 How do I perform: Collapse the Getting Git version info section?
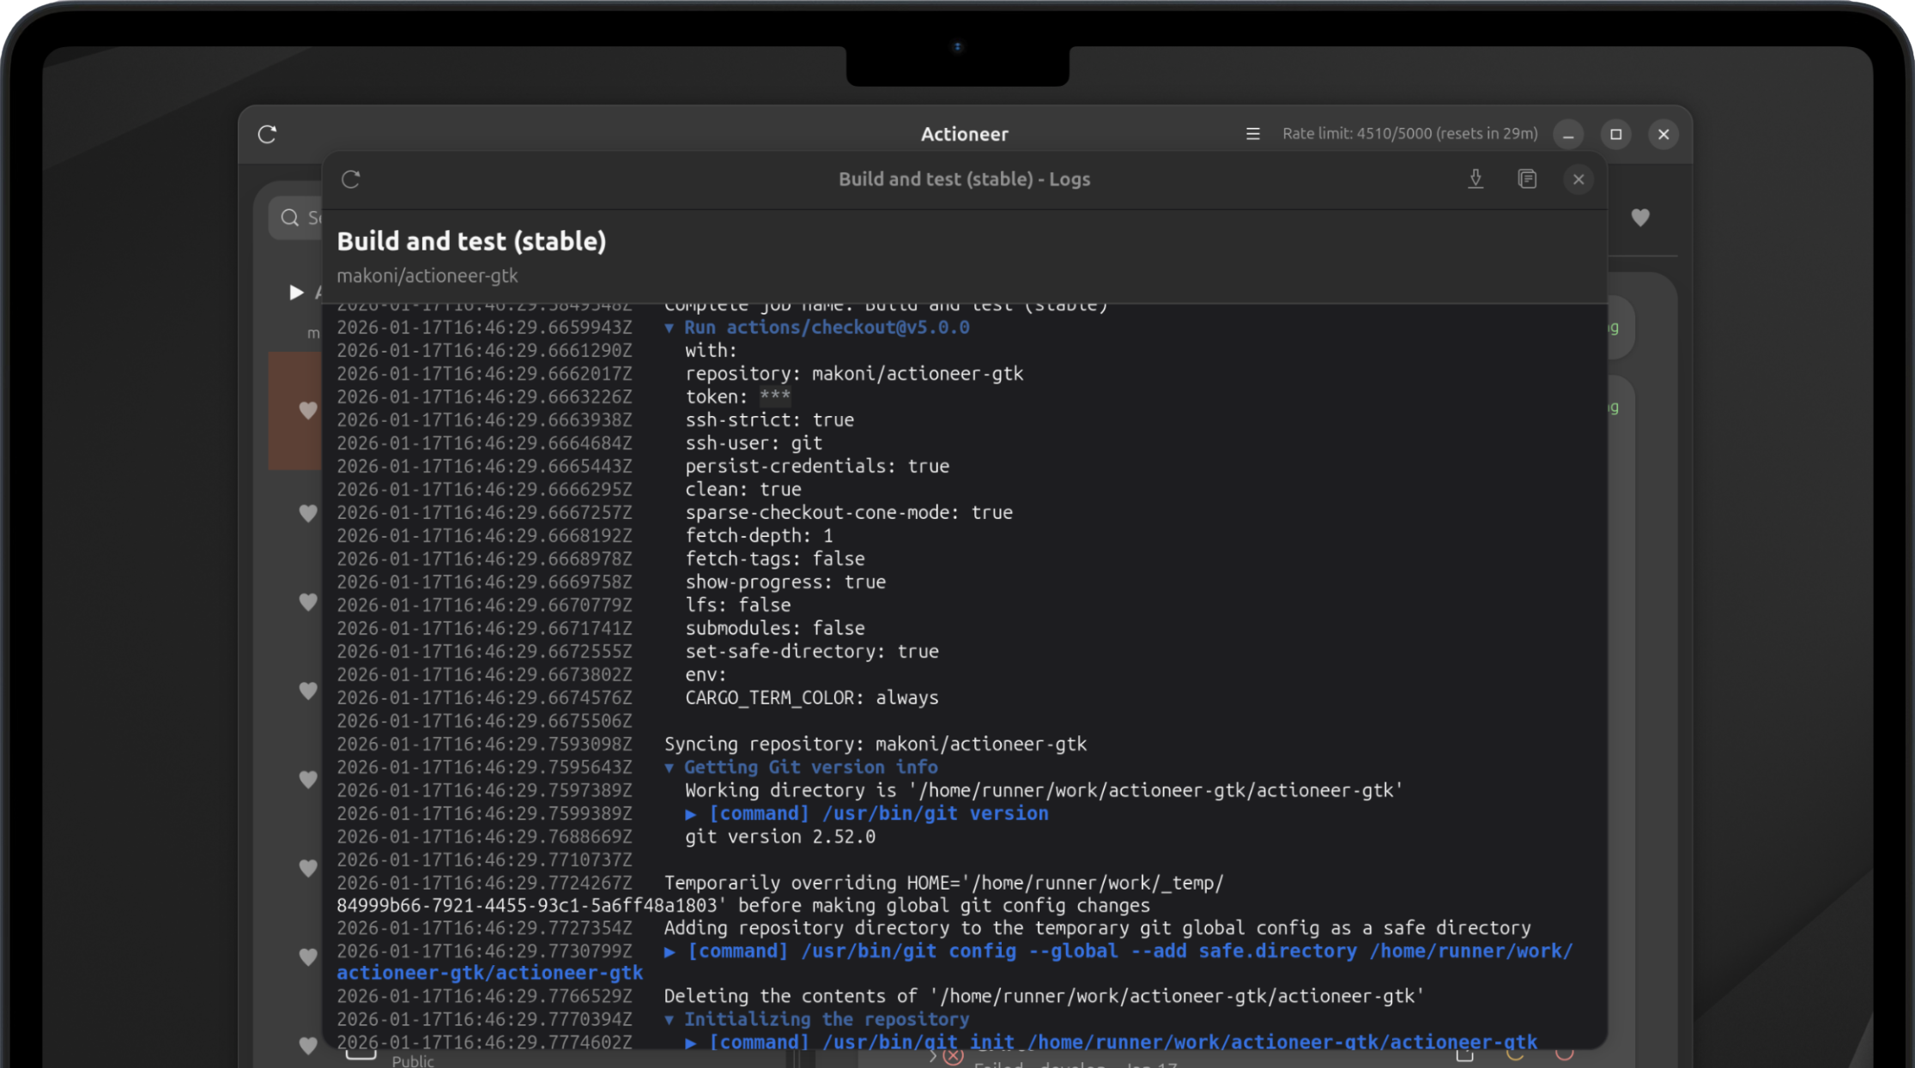click(670, 767)
